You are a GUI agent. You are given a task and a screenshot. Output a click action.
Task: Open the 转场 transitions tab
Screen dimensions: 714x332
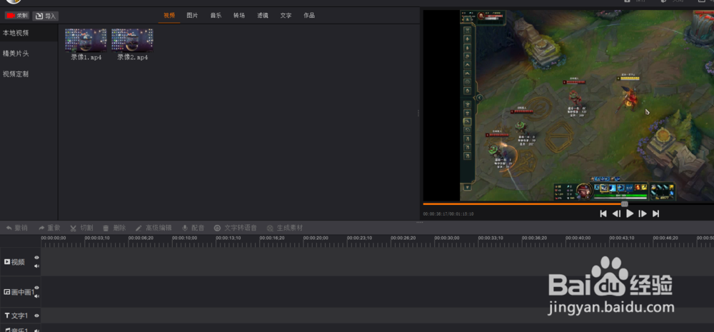(x=239, y=16)
